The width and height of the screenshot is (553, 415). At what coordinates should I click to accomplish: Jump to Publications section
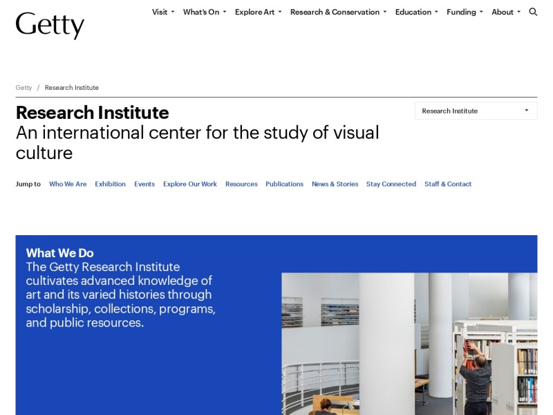coord(284,184)
